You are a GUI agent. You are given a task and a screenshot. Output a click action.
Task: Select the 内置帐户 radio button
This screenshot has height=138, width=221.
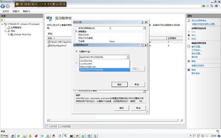[77, 51]
